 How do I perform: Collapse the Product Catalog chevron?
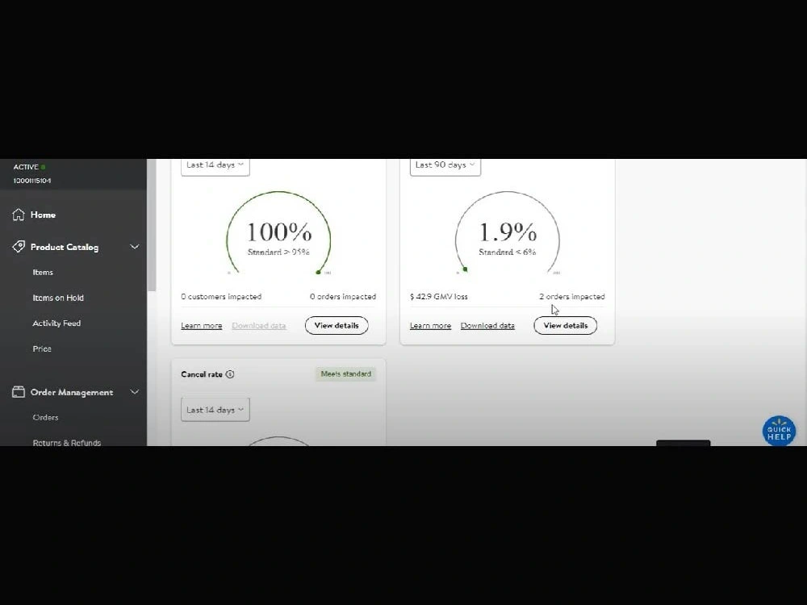pos(134,247)
